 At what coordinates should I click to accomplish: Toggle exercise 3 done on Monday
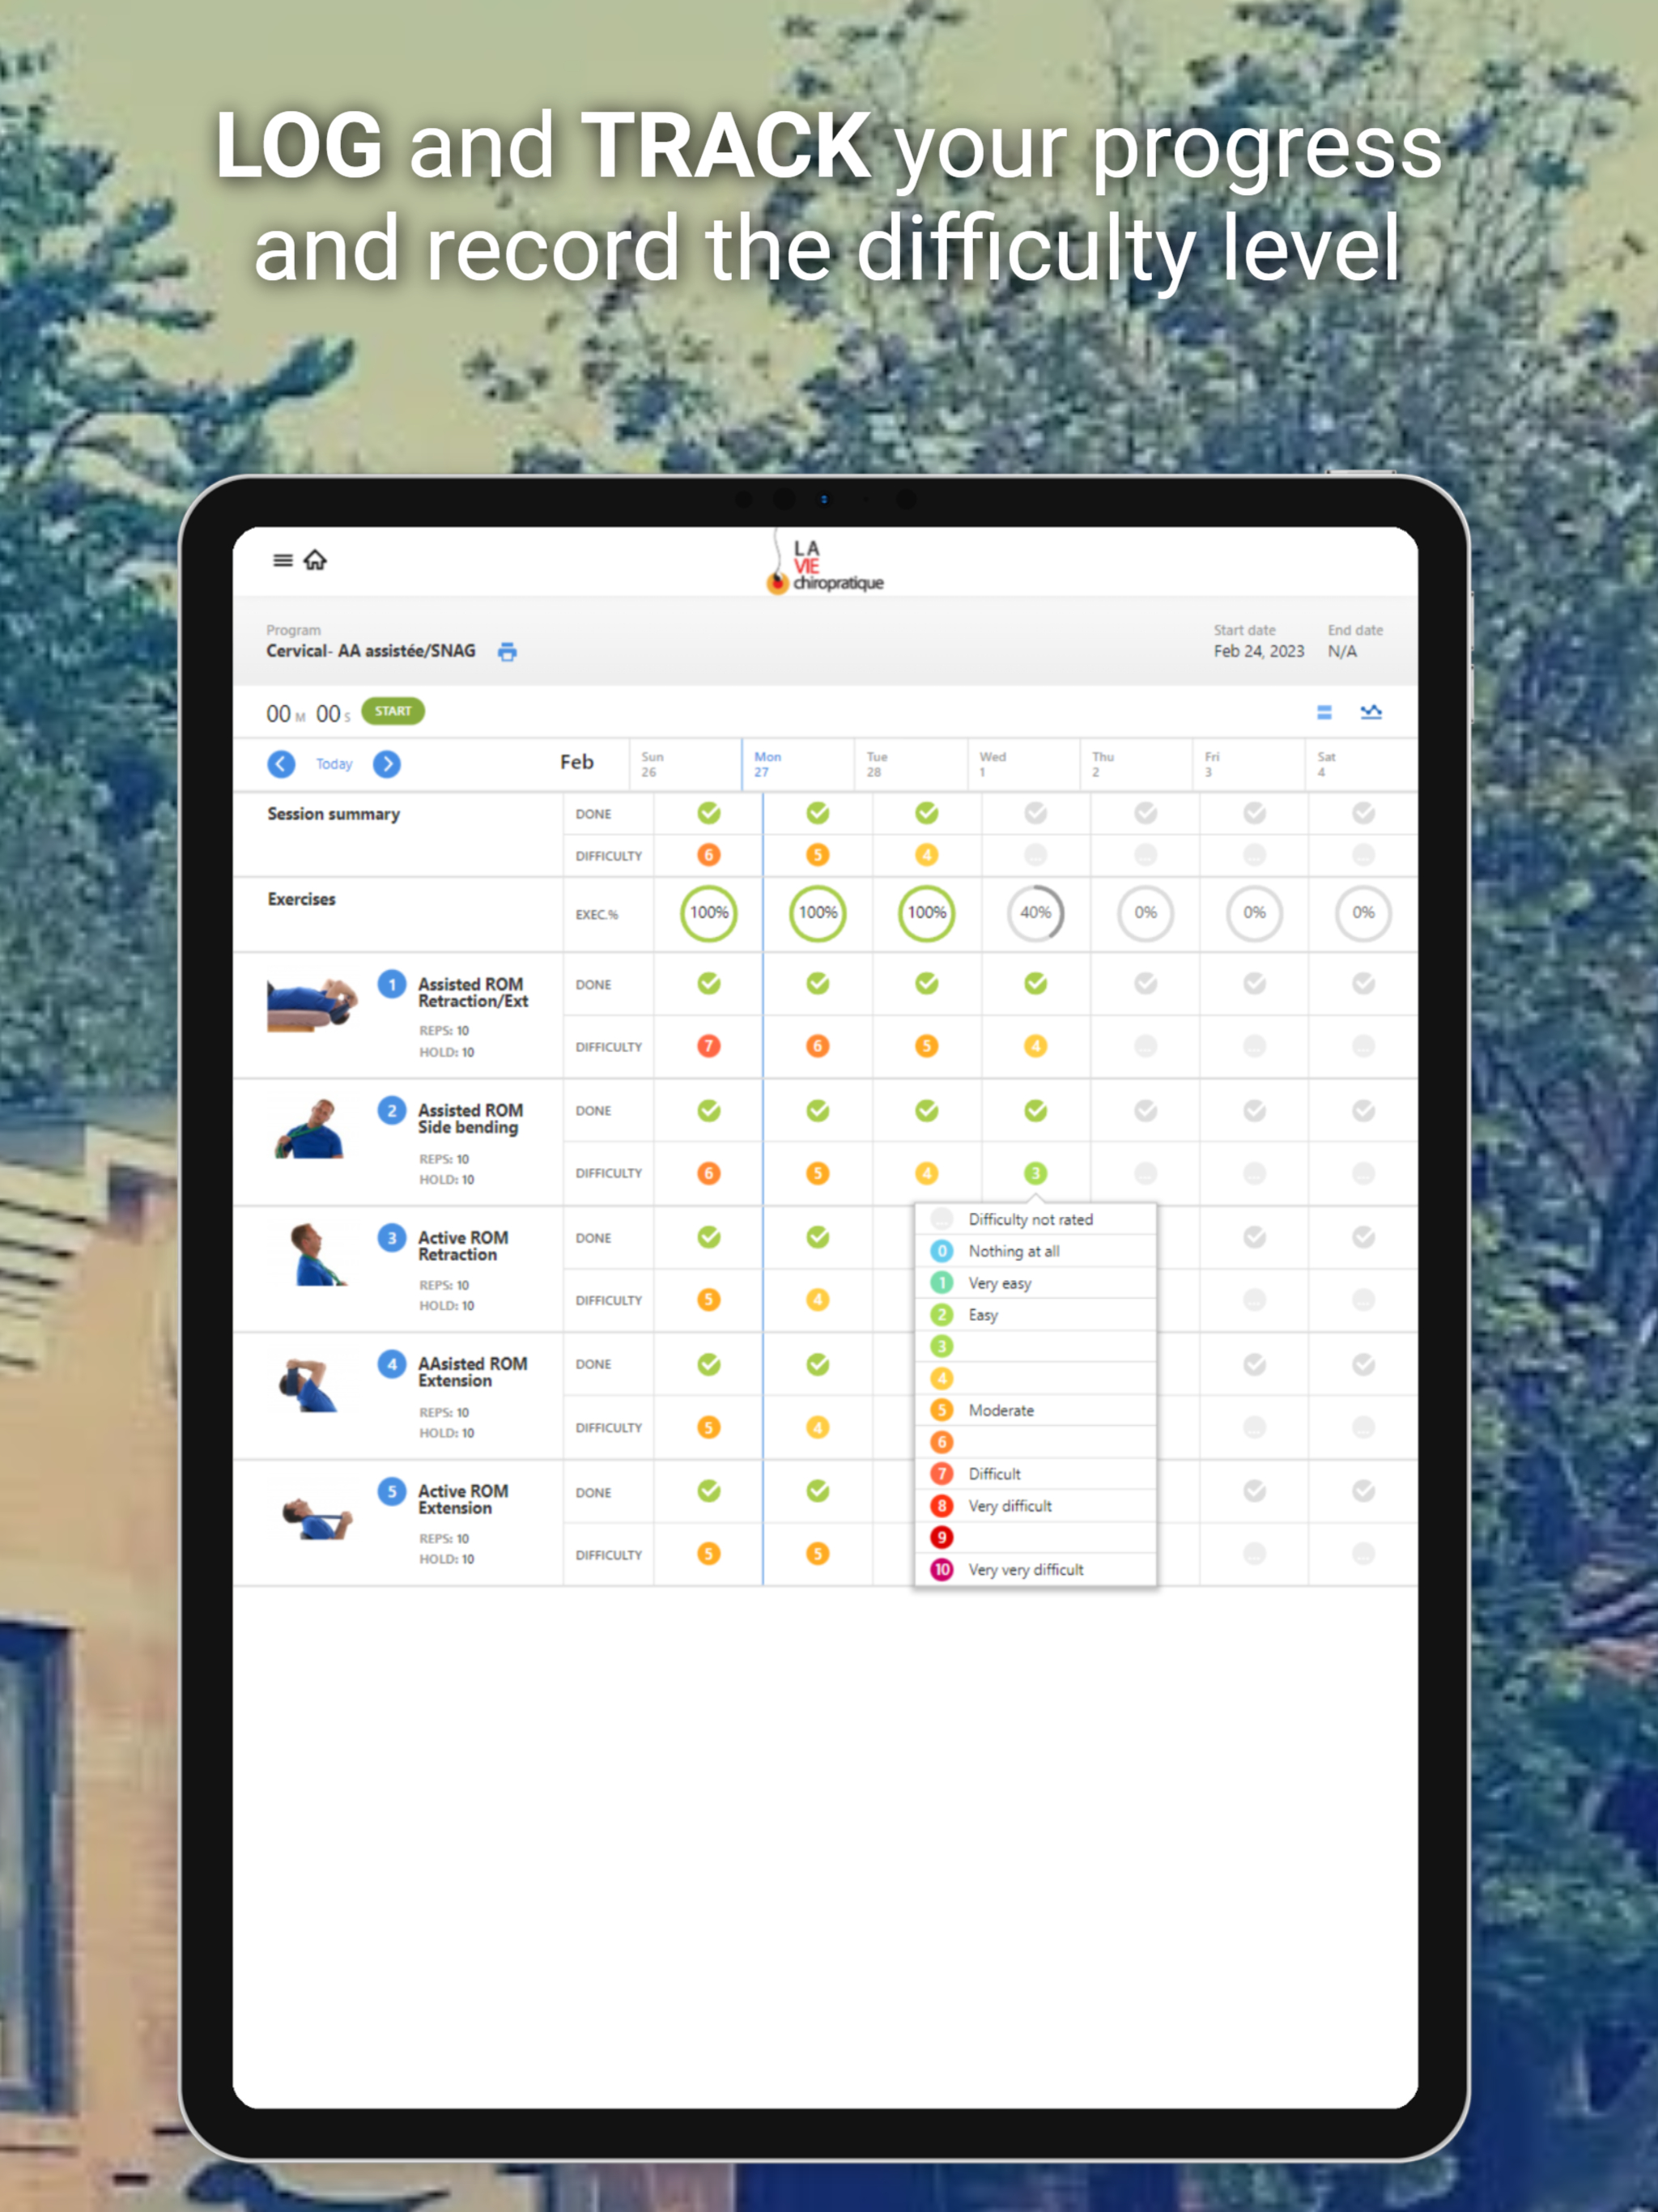click(818, 1238)
